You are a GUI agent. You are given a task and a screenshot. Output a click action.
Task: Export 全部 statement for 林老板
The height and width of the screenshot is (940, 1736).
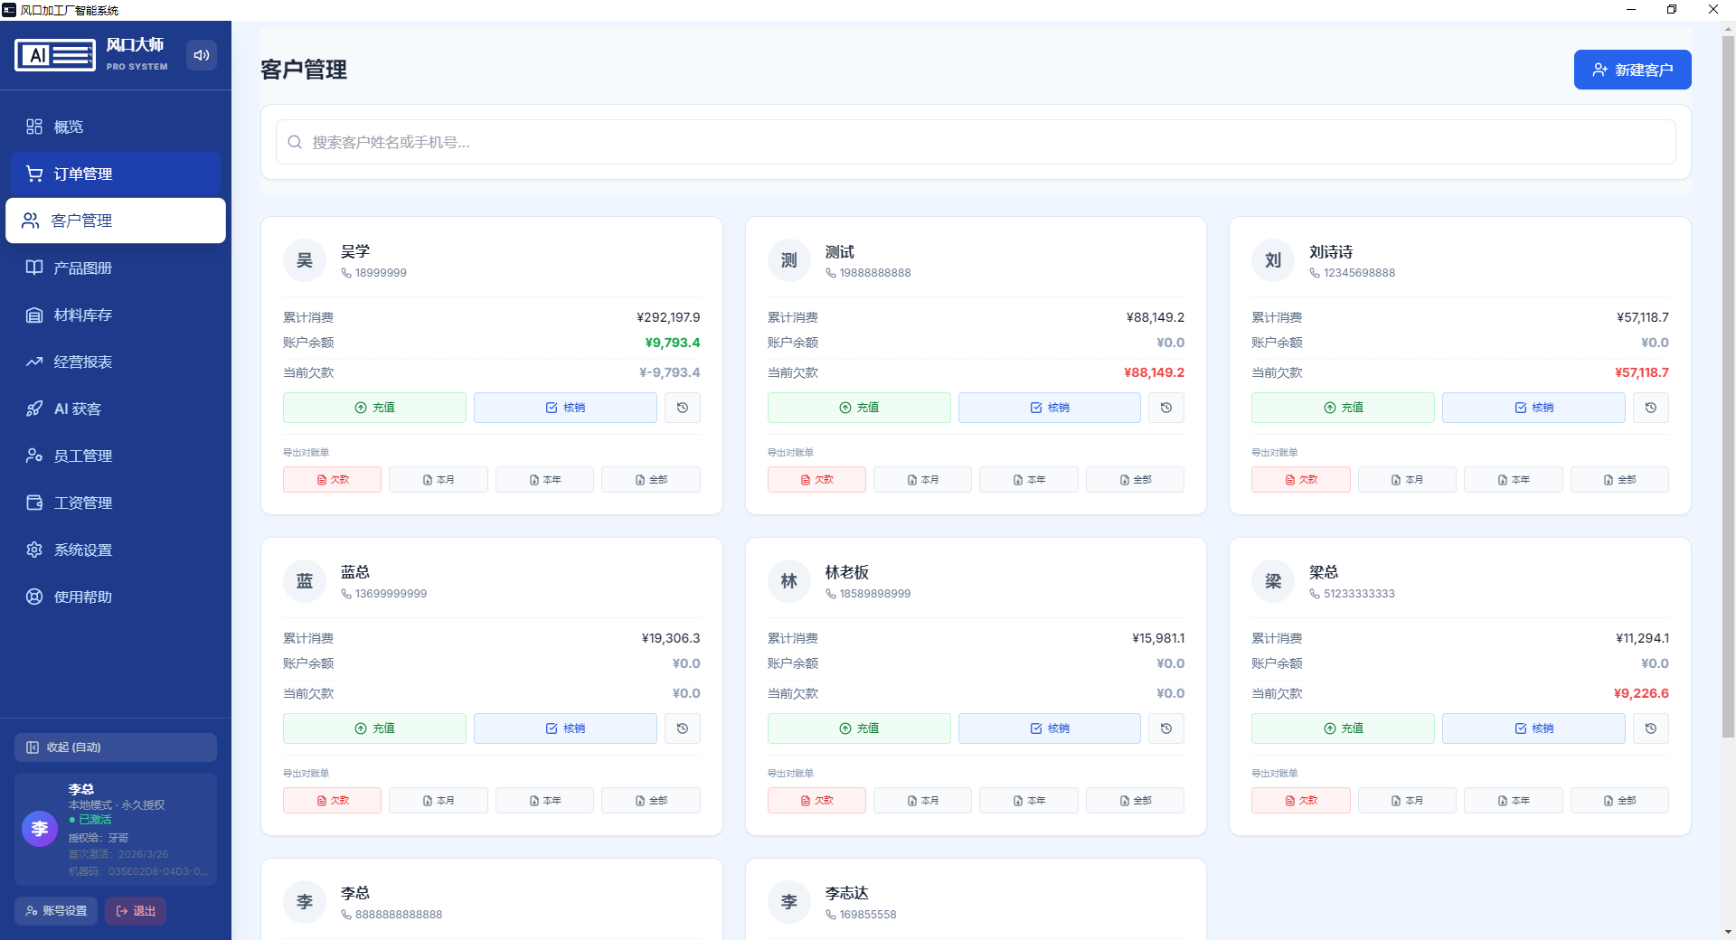point(1135,801)
